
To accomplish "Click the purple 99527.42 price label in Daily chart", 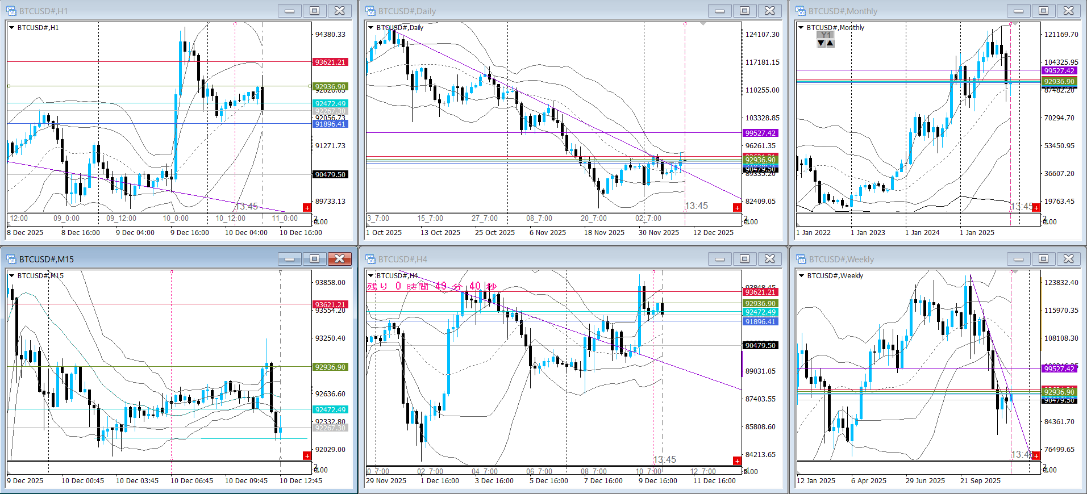I will pyautogui.click(x=760, y=133).
